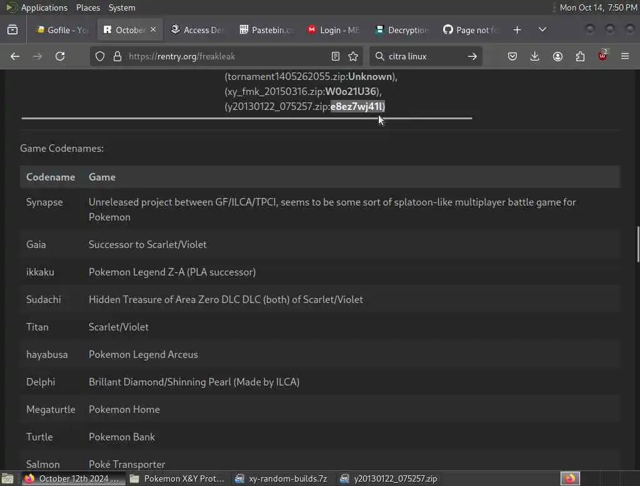Select the active October tab

124,30
